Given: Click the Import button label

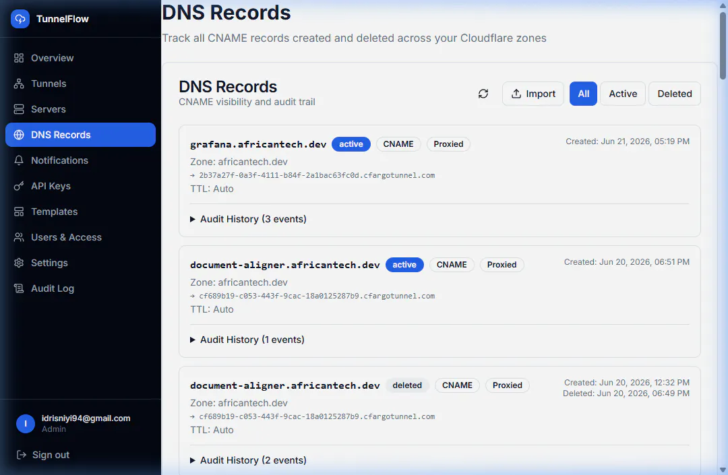Looking at the screenshot, I should [541, 94].
